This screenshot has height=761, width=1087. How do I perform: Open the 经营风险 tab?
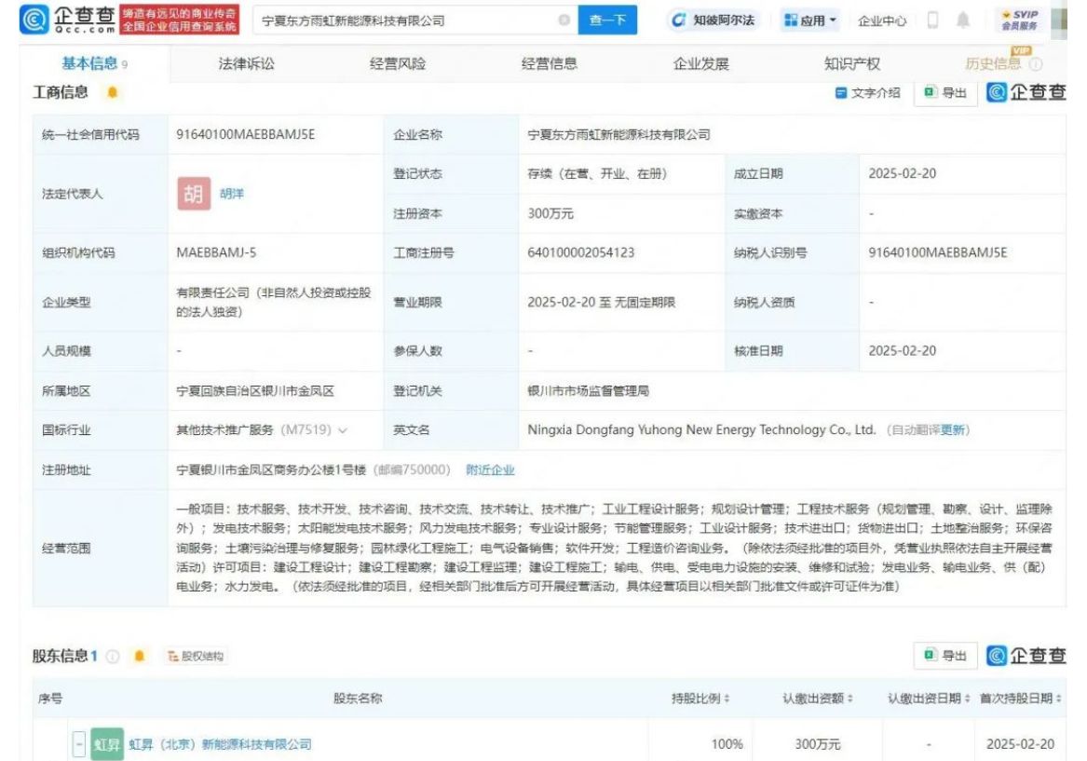[x=397, y=63]
